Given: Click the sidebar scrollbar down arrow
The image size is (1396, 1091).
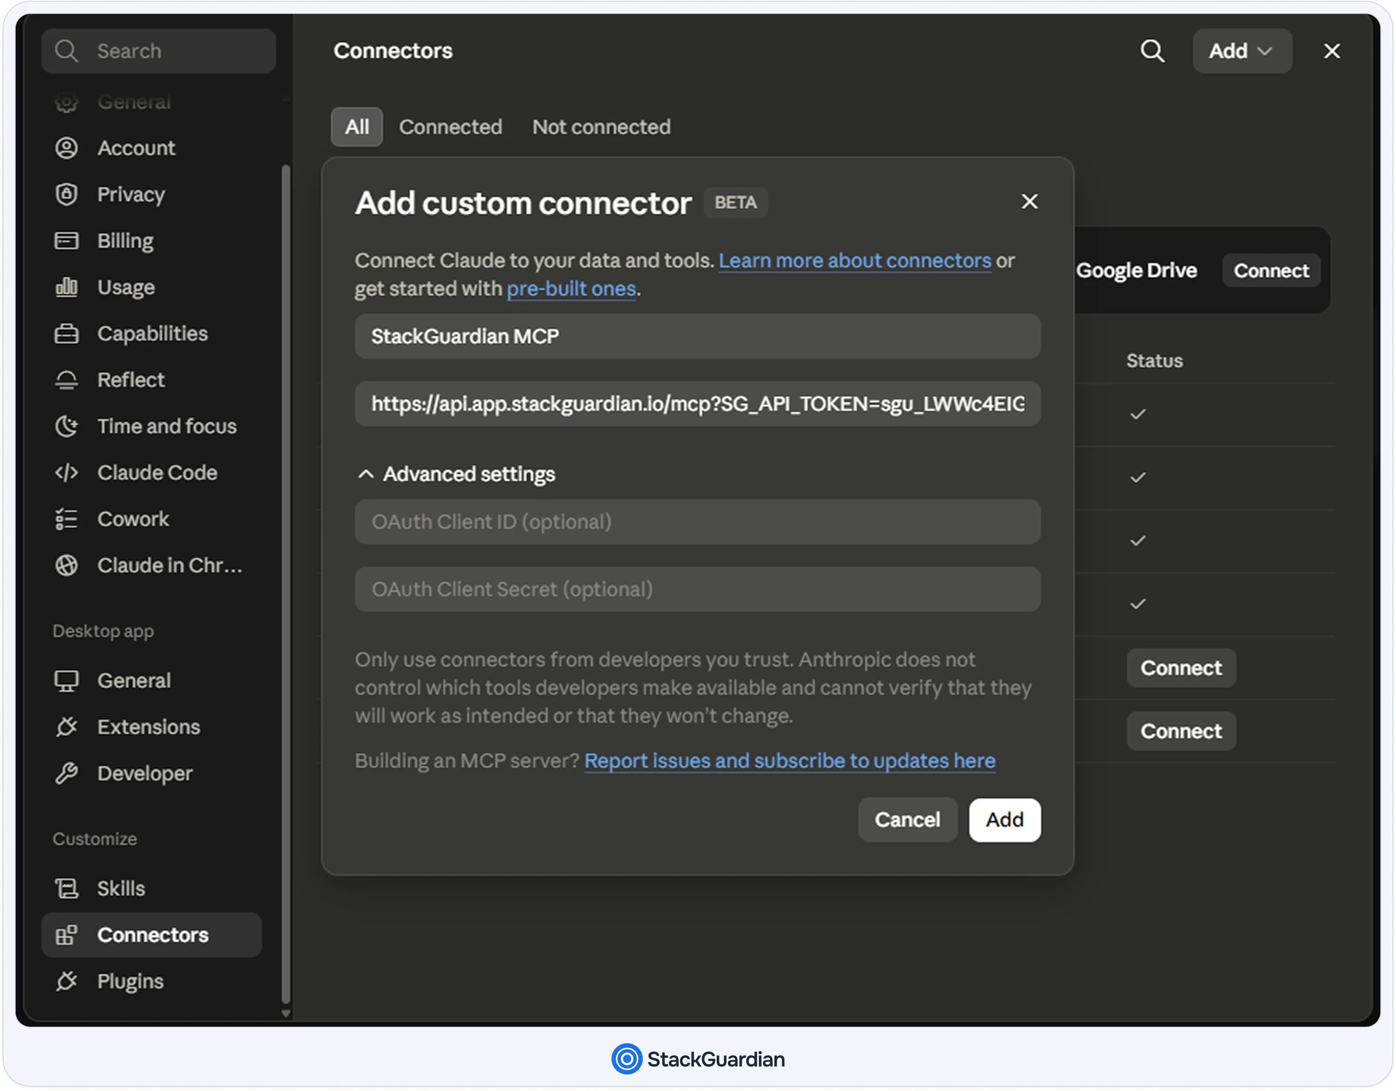Looking at the screenshot, I should tap(286, 1013).
